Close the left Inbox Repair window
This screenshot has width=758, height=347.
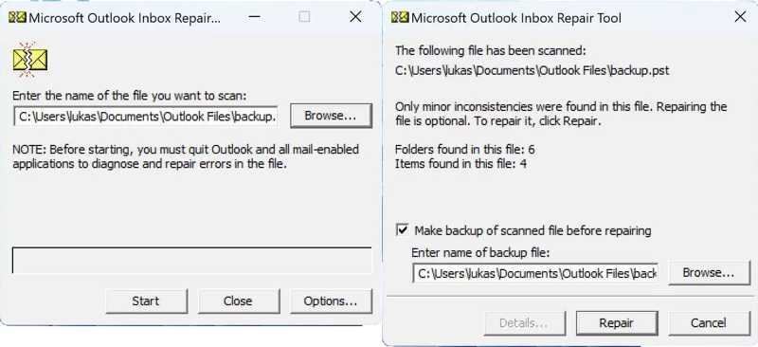pos(356,17)
